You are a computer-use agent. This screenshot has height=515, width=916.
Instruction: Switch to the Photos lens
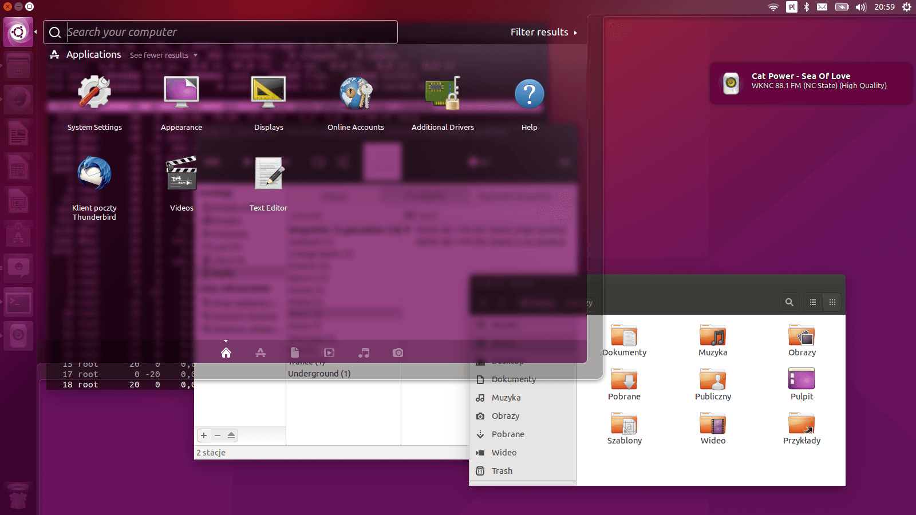pos(398,352)
